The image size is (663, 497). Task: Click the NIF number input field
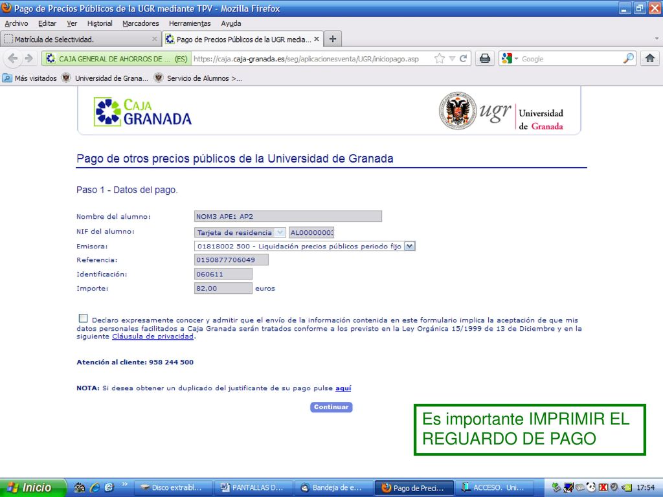[311, 232]
